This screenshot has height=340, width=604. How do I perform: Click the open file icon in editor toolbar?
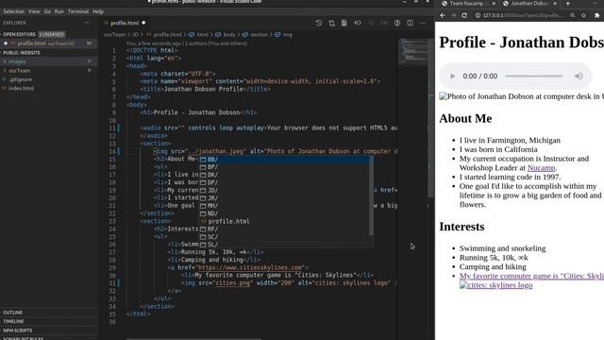click(x=344, y=23)
